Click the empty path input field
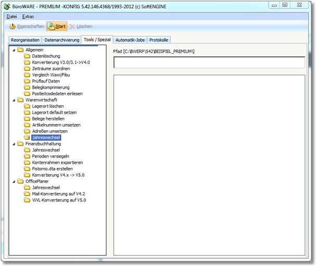This screenshot has height=267, width=317. 209,63
